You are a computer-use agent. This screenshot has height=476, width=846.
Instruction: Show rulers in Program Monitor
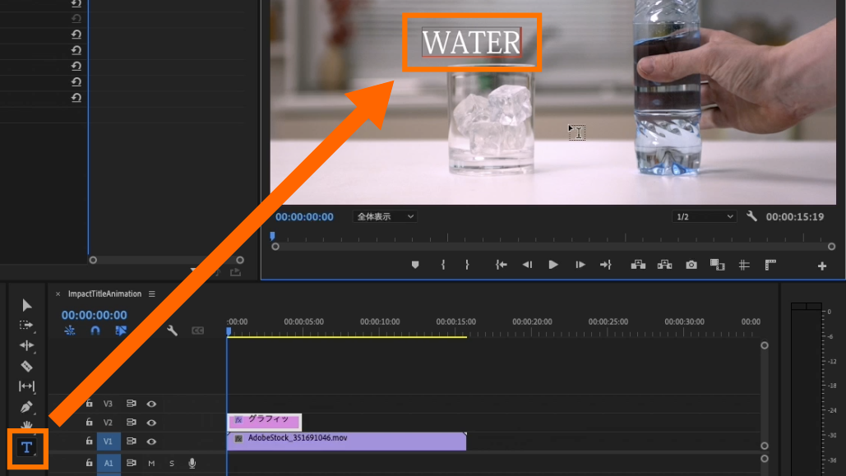point(770,265)
